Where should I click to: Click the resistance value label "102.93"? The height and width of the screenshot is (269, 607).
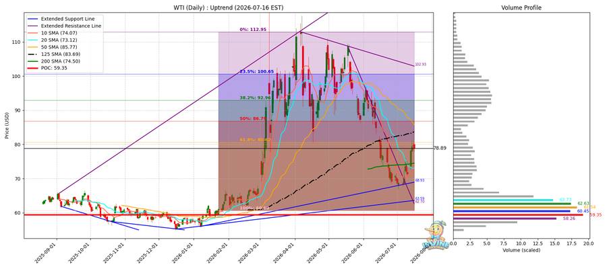pyautogui.click(x=420, y=65)
